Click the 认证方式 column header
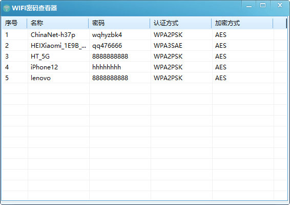The height and width of the screenshot is (205, 290). coord(180,23)
